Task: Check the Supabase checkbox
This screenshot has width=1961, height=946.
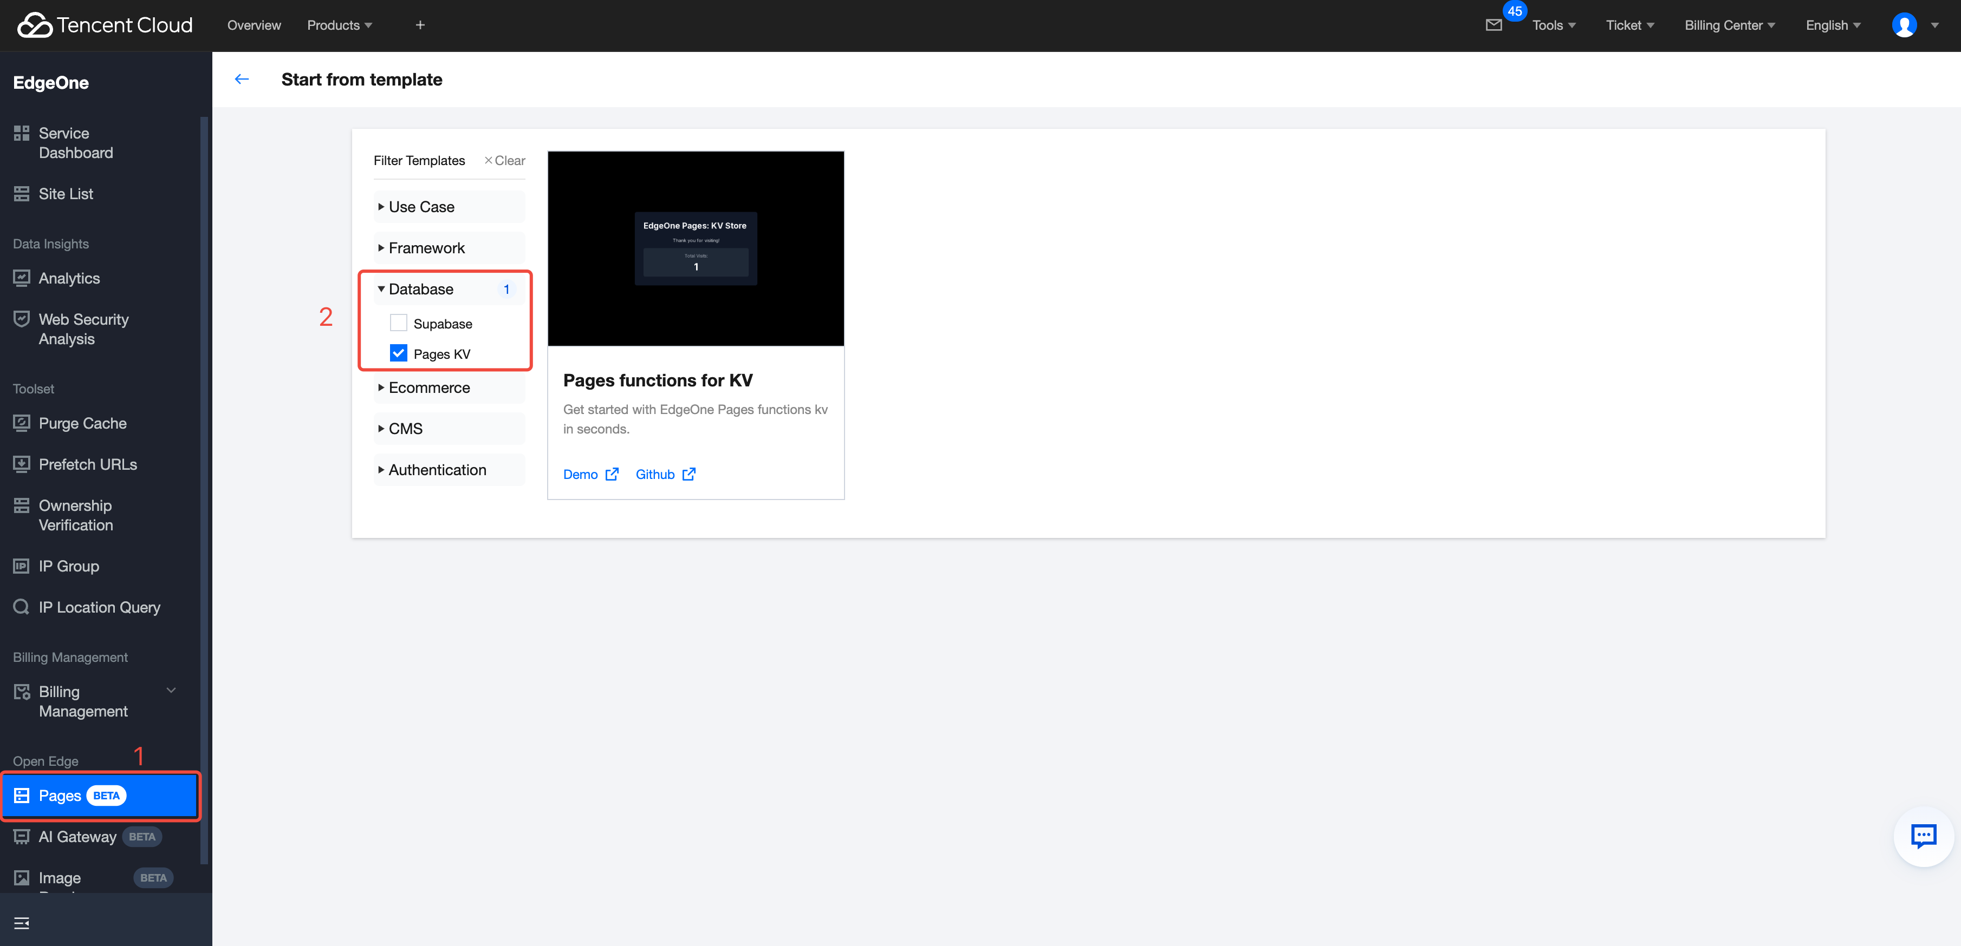Action: tap(398, 323)
